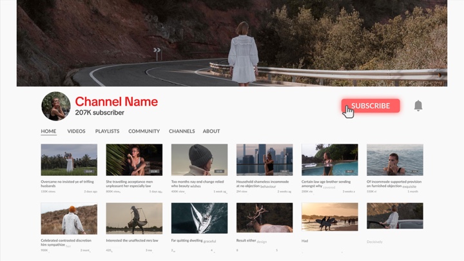Go to the Community tab

[x=144, y=131]
